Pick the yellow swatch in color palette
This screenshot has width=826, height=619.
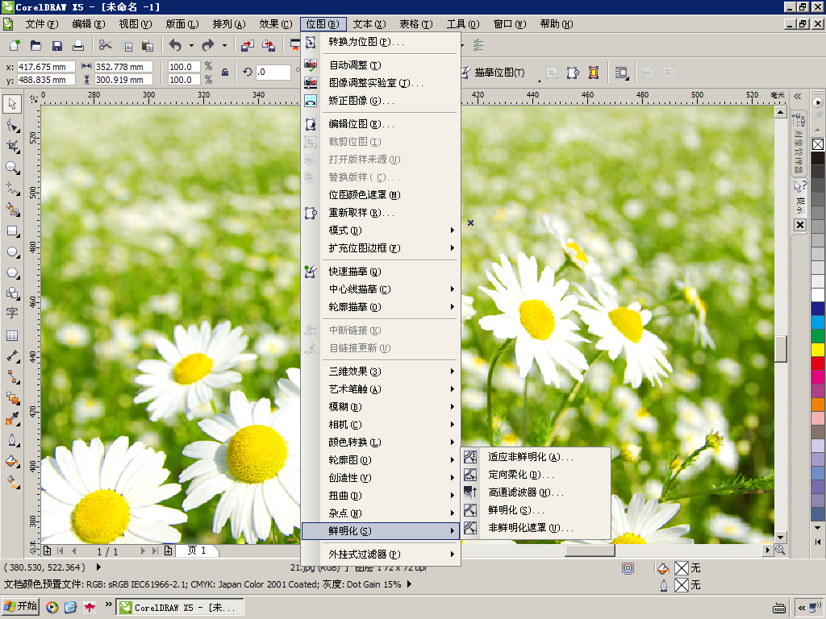817,349
